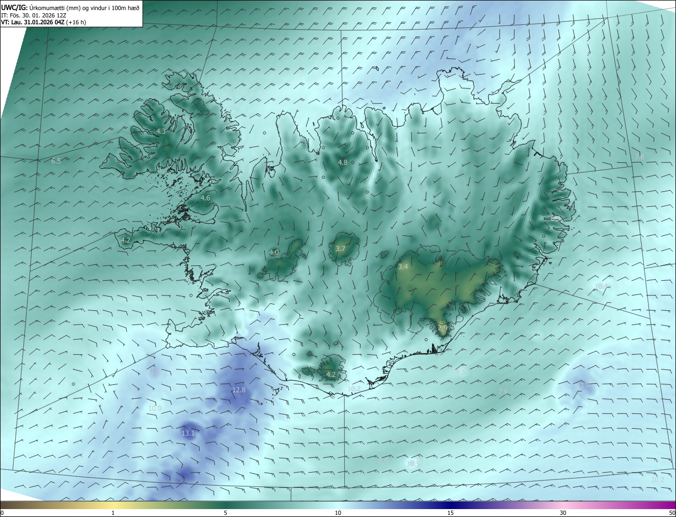Click the 3.4 value label on Vatnajökull
The image size is (676, 517).
(403, 267)
